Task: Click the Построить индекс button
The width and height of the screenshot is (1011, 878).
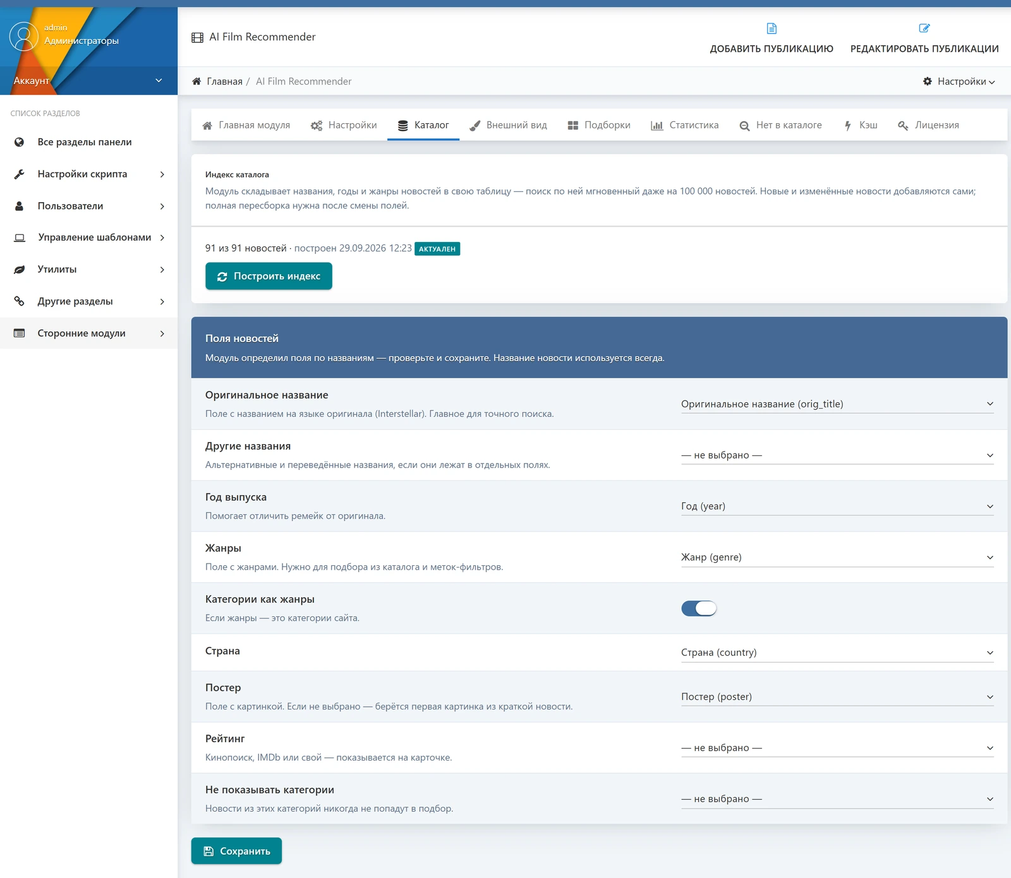Action: coord(269,277)
